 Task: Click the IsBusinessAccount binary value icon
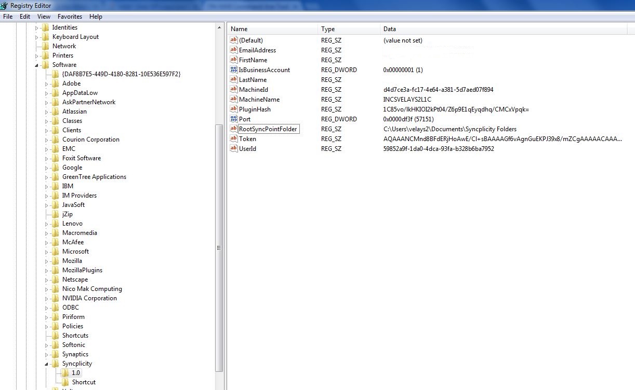(x=233, y=70)
